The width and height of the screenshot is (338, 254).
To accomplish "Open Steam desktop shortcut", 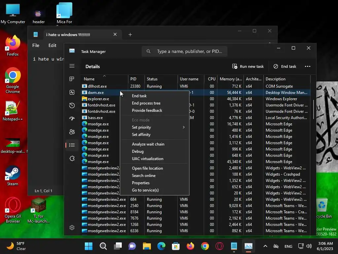I will click(x=13, y=175).
